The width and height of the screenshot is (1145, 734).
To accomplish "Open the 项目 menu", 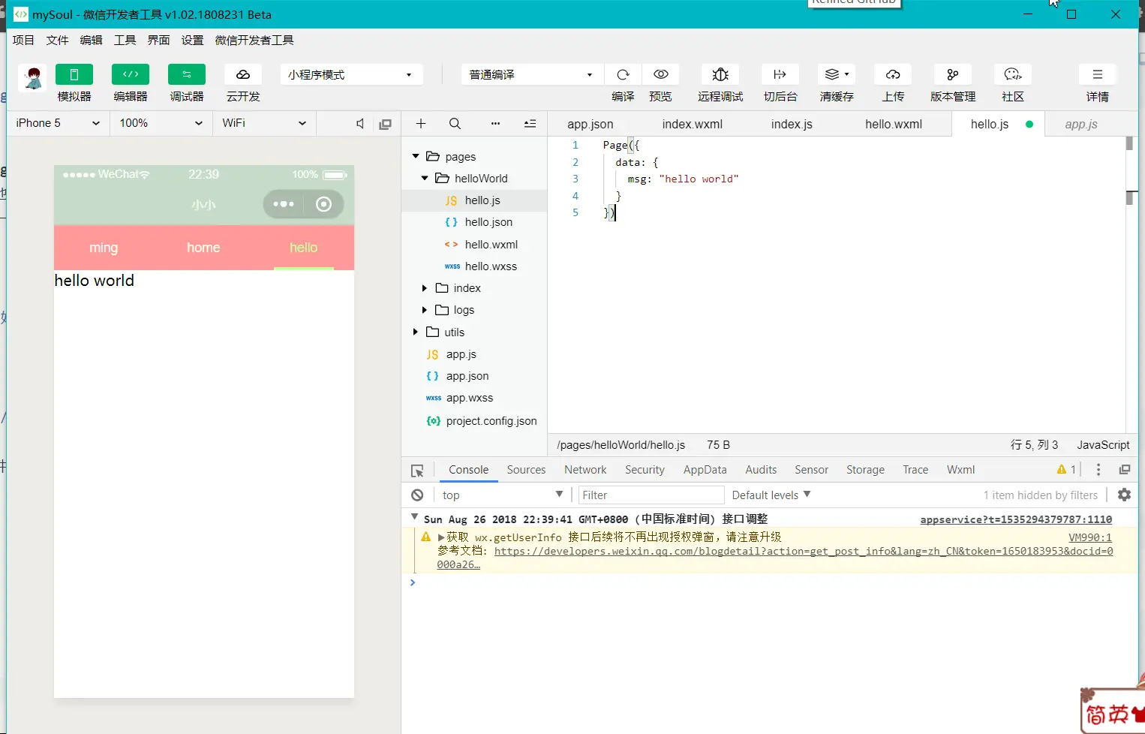I will click(x=23, y=41).
